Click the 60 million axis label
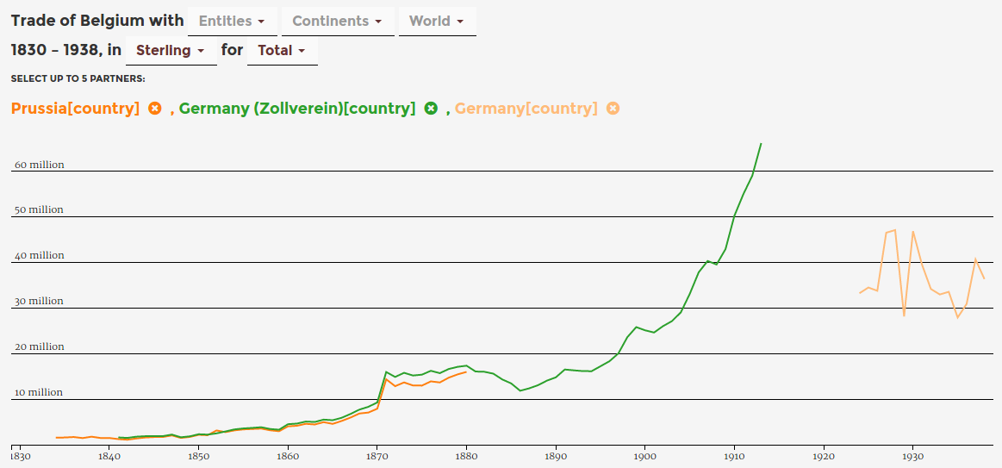 (38, 165)
